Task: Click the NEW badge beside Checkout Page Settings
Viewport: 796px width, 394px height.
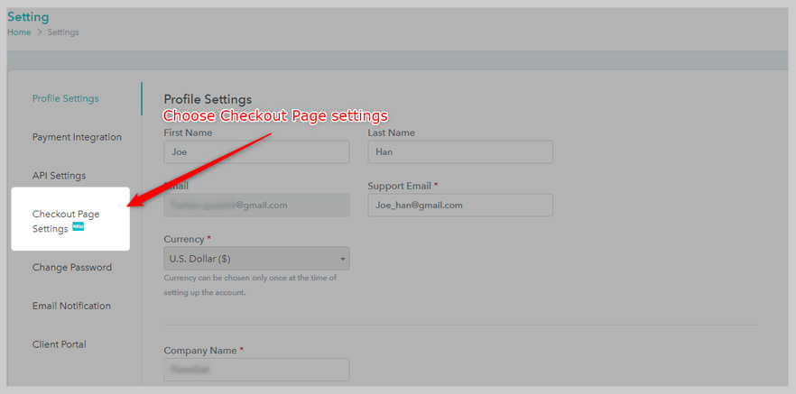Action: (x=78, y=226)
